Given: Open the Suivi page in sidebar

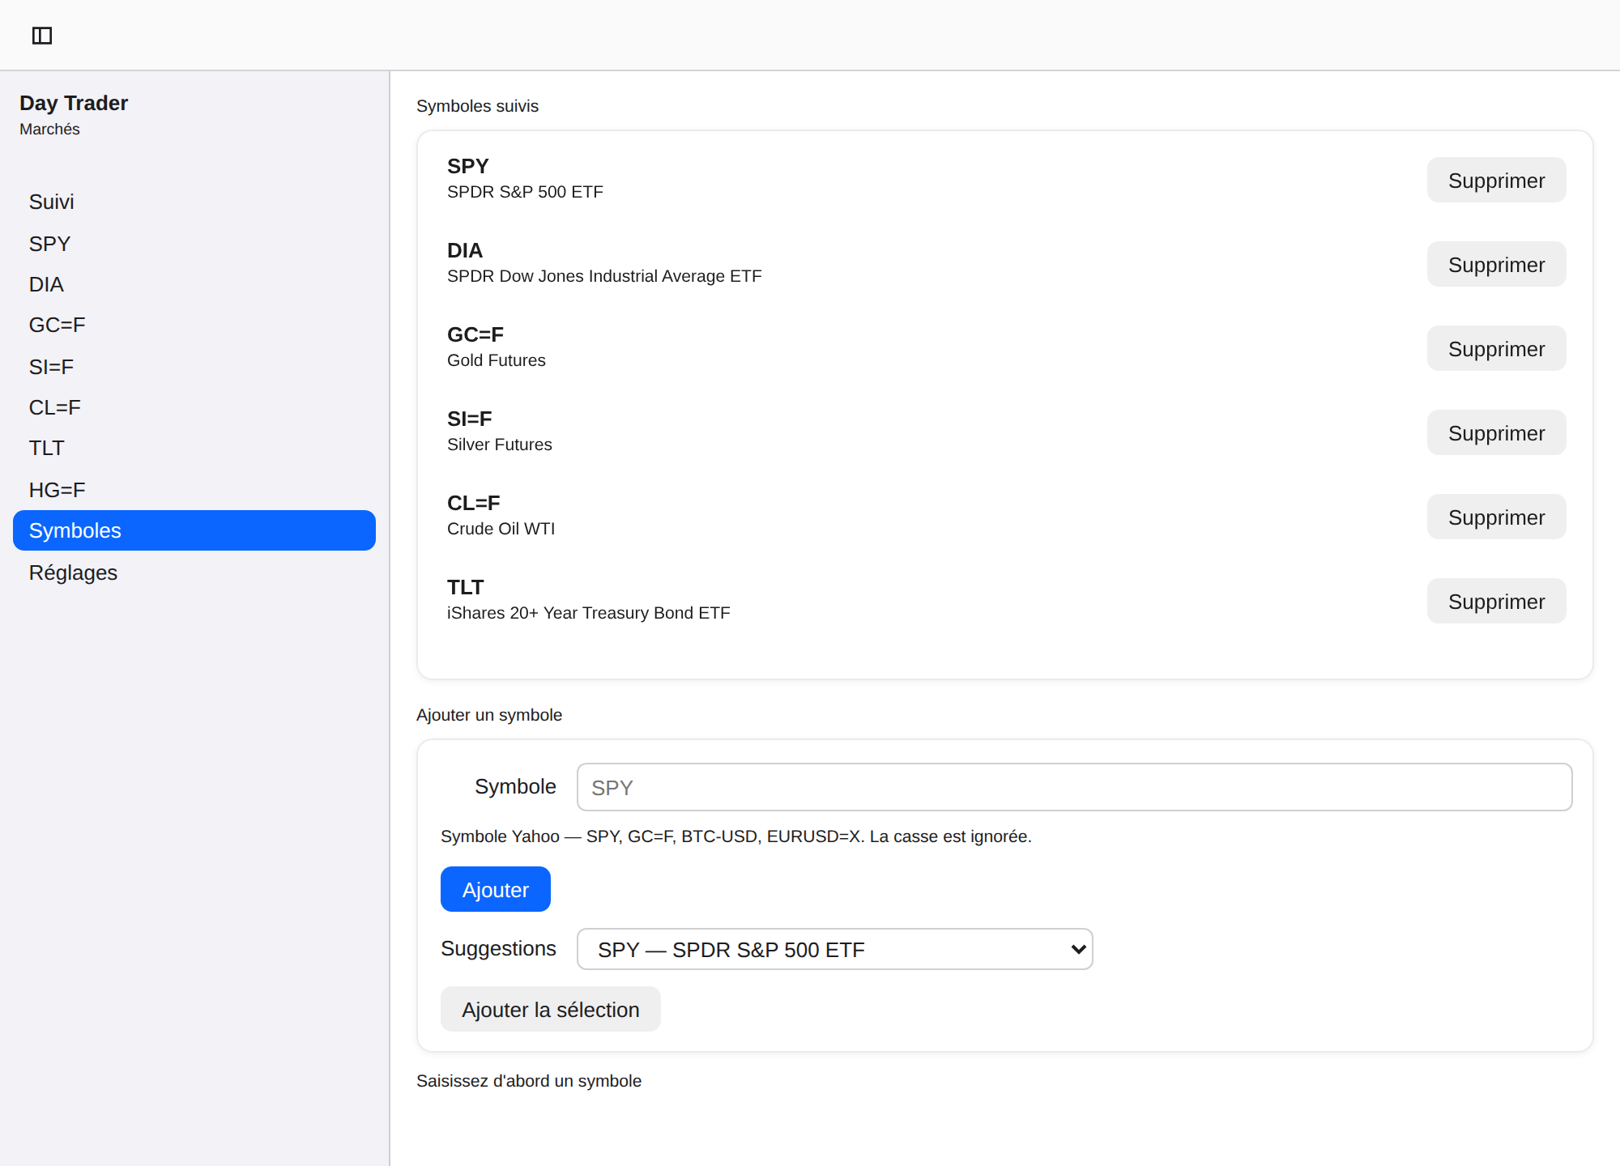Looking at the screenshot, I should (x=194, y=202).
